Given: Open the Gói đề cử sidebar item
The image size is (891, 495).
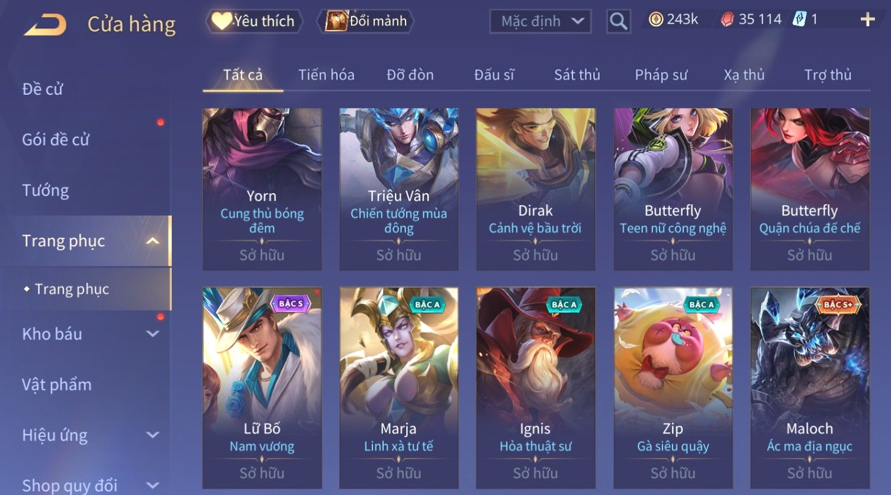Looking at the screenshot, I should (56, 140).
